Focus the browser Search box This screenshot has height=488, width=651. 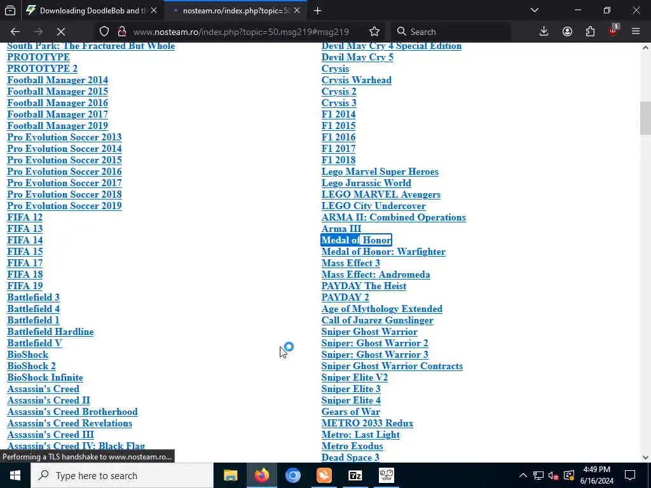[x=451, y=32]
